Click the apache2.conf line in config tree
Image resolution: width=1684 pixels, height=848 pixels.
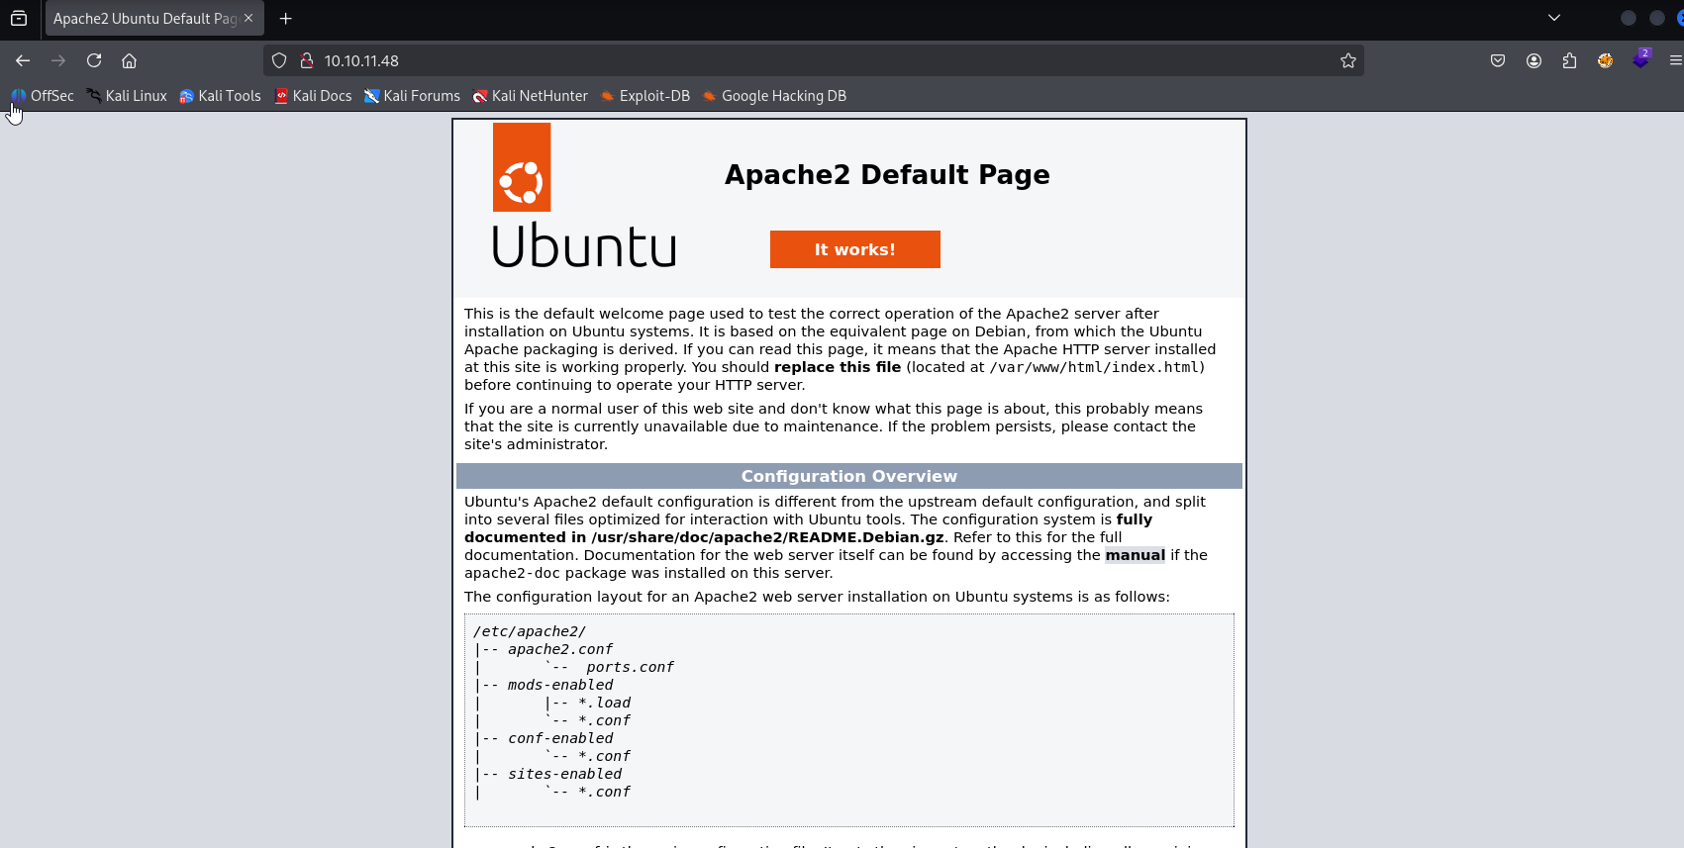pos(560,649)
